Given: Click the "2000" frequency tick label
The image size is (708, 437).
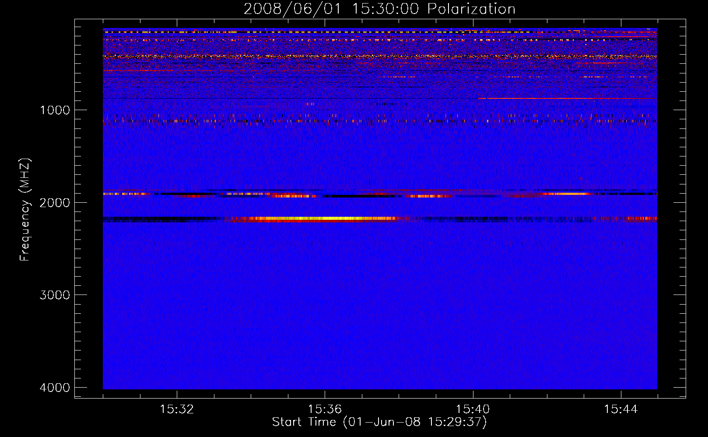Looking at the screenshot, I should [x=55, y=202].
